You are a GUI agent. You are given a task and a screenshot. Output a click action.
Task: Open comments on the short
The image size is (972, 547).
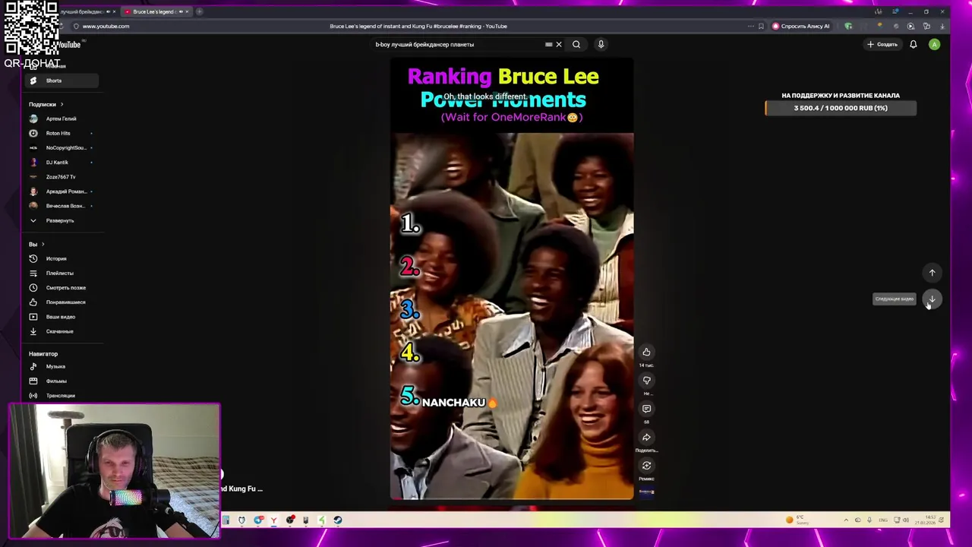click(646, 409)
